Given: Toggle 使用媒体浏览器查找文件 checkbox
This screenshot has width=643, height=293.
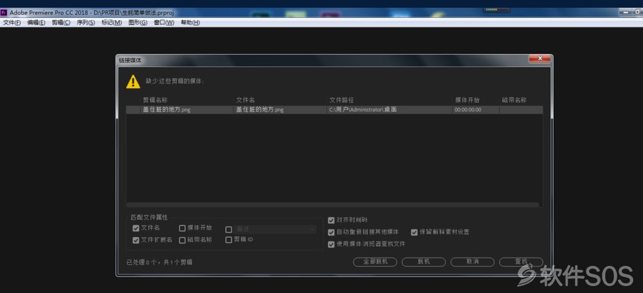Looking at the screenshot, I should click(331, 244).
